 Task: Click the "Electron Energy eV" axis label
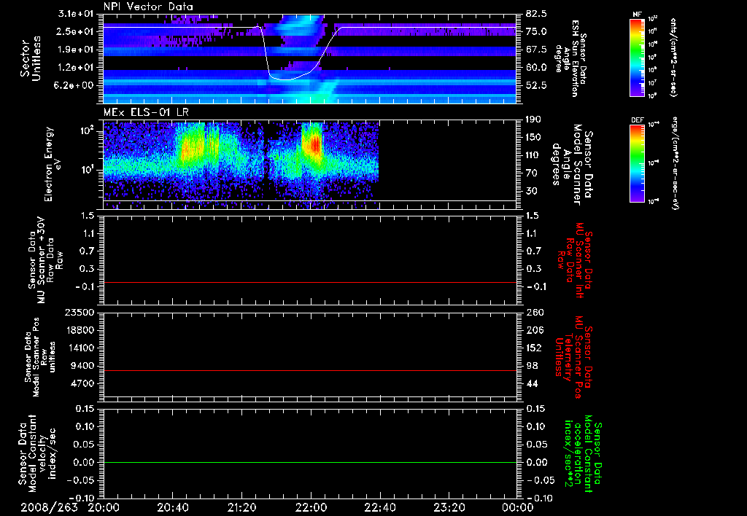tap(53, 164)
